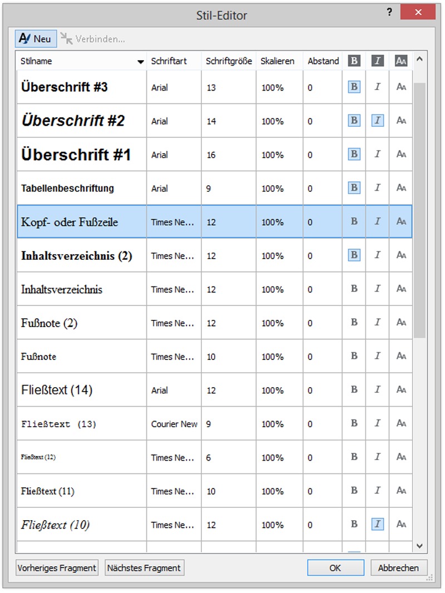The image size is (445, 593).
Task: Click the Schriftart column header
Action: coord(169,61)
